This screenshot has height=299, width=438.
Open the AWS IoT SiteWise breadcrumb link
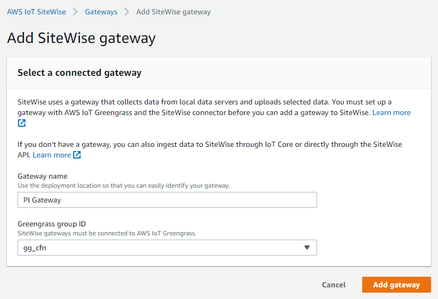coord(36,12)
